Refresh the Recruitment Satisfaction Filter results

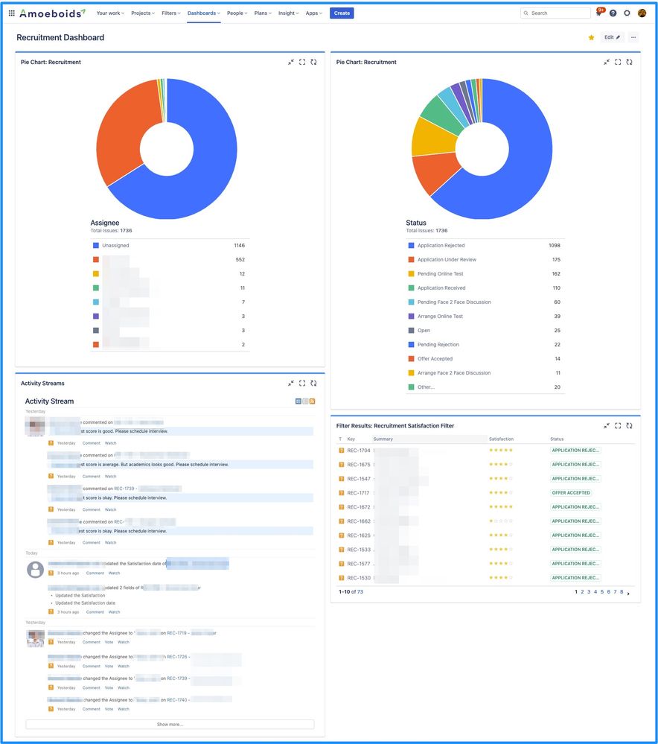629,425
